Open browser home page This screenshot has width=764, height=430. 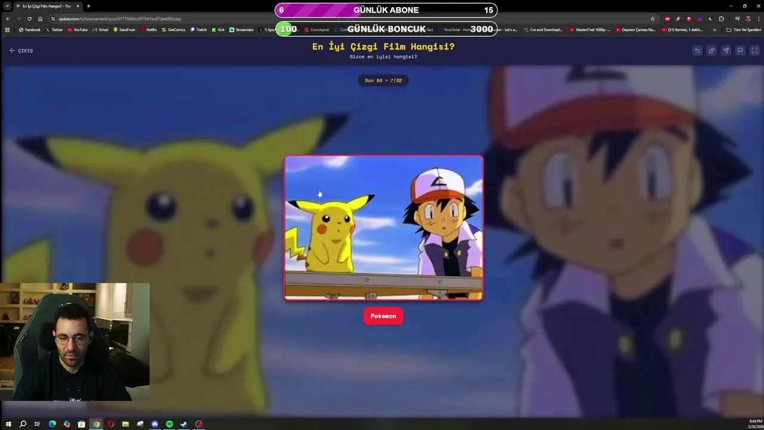(x=40, y=19)
